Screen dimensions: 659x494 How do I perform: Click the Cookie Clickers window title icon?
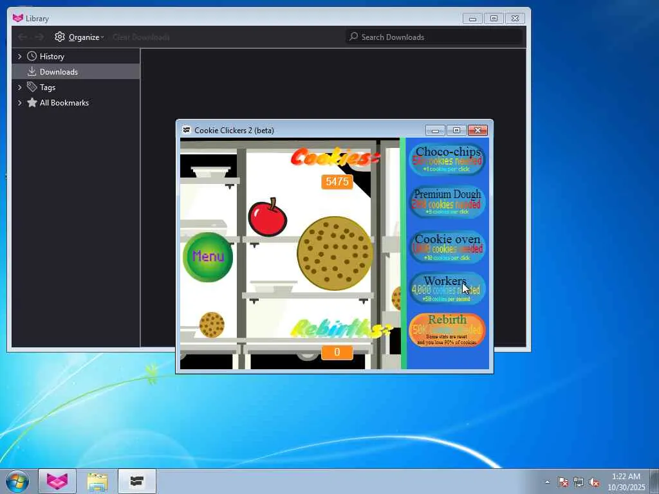[186, 130]
